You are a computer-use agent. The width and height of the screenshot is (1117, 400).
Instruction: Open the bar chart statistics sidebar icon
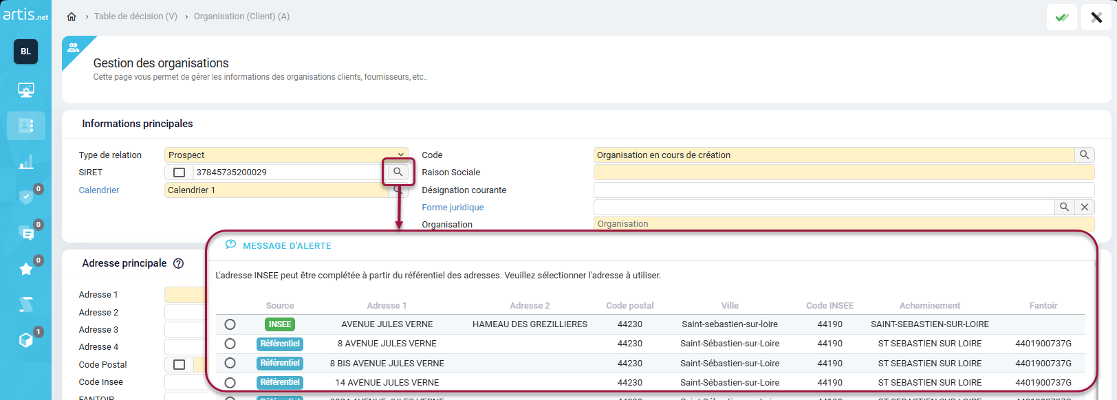[x=26, y=162]
